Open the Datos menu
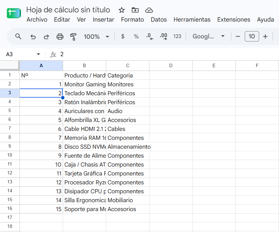This screenshot has height=232, width=279. tap(159, 20)
